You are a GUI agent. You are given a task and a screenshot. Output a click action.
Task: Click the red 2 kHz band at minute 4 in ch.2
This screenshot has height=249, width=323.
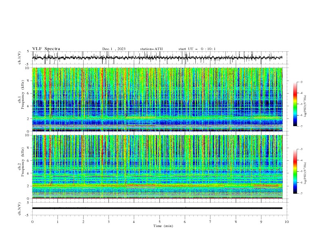[140, 185]
